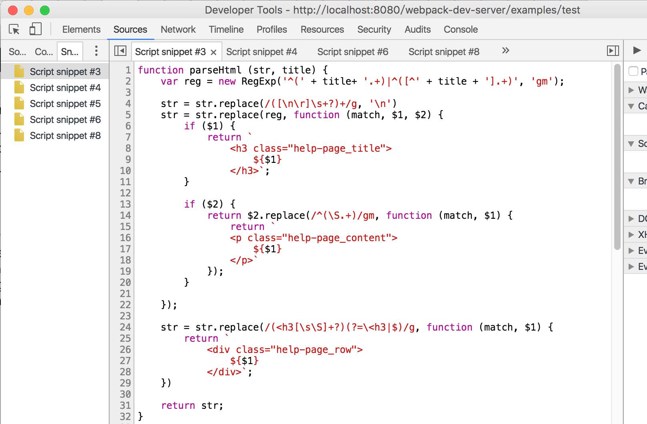647x424 pixels.
Task: Switch to the So... navigator tab
Action: (x=17, y=52)
